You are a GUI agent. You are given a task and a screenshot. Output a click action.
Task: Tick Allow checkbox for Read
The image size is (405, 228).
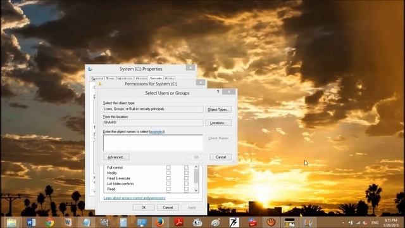[x=168, y=189]
